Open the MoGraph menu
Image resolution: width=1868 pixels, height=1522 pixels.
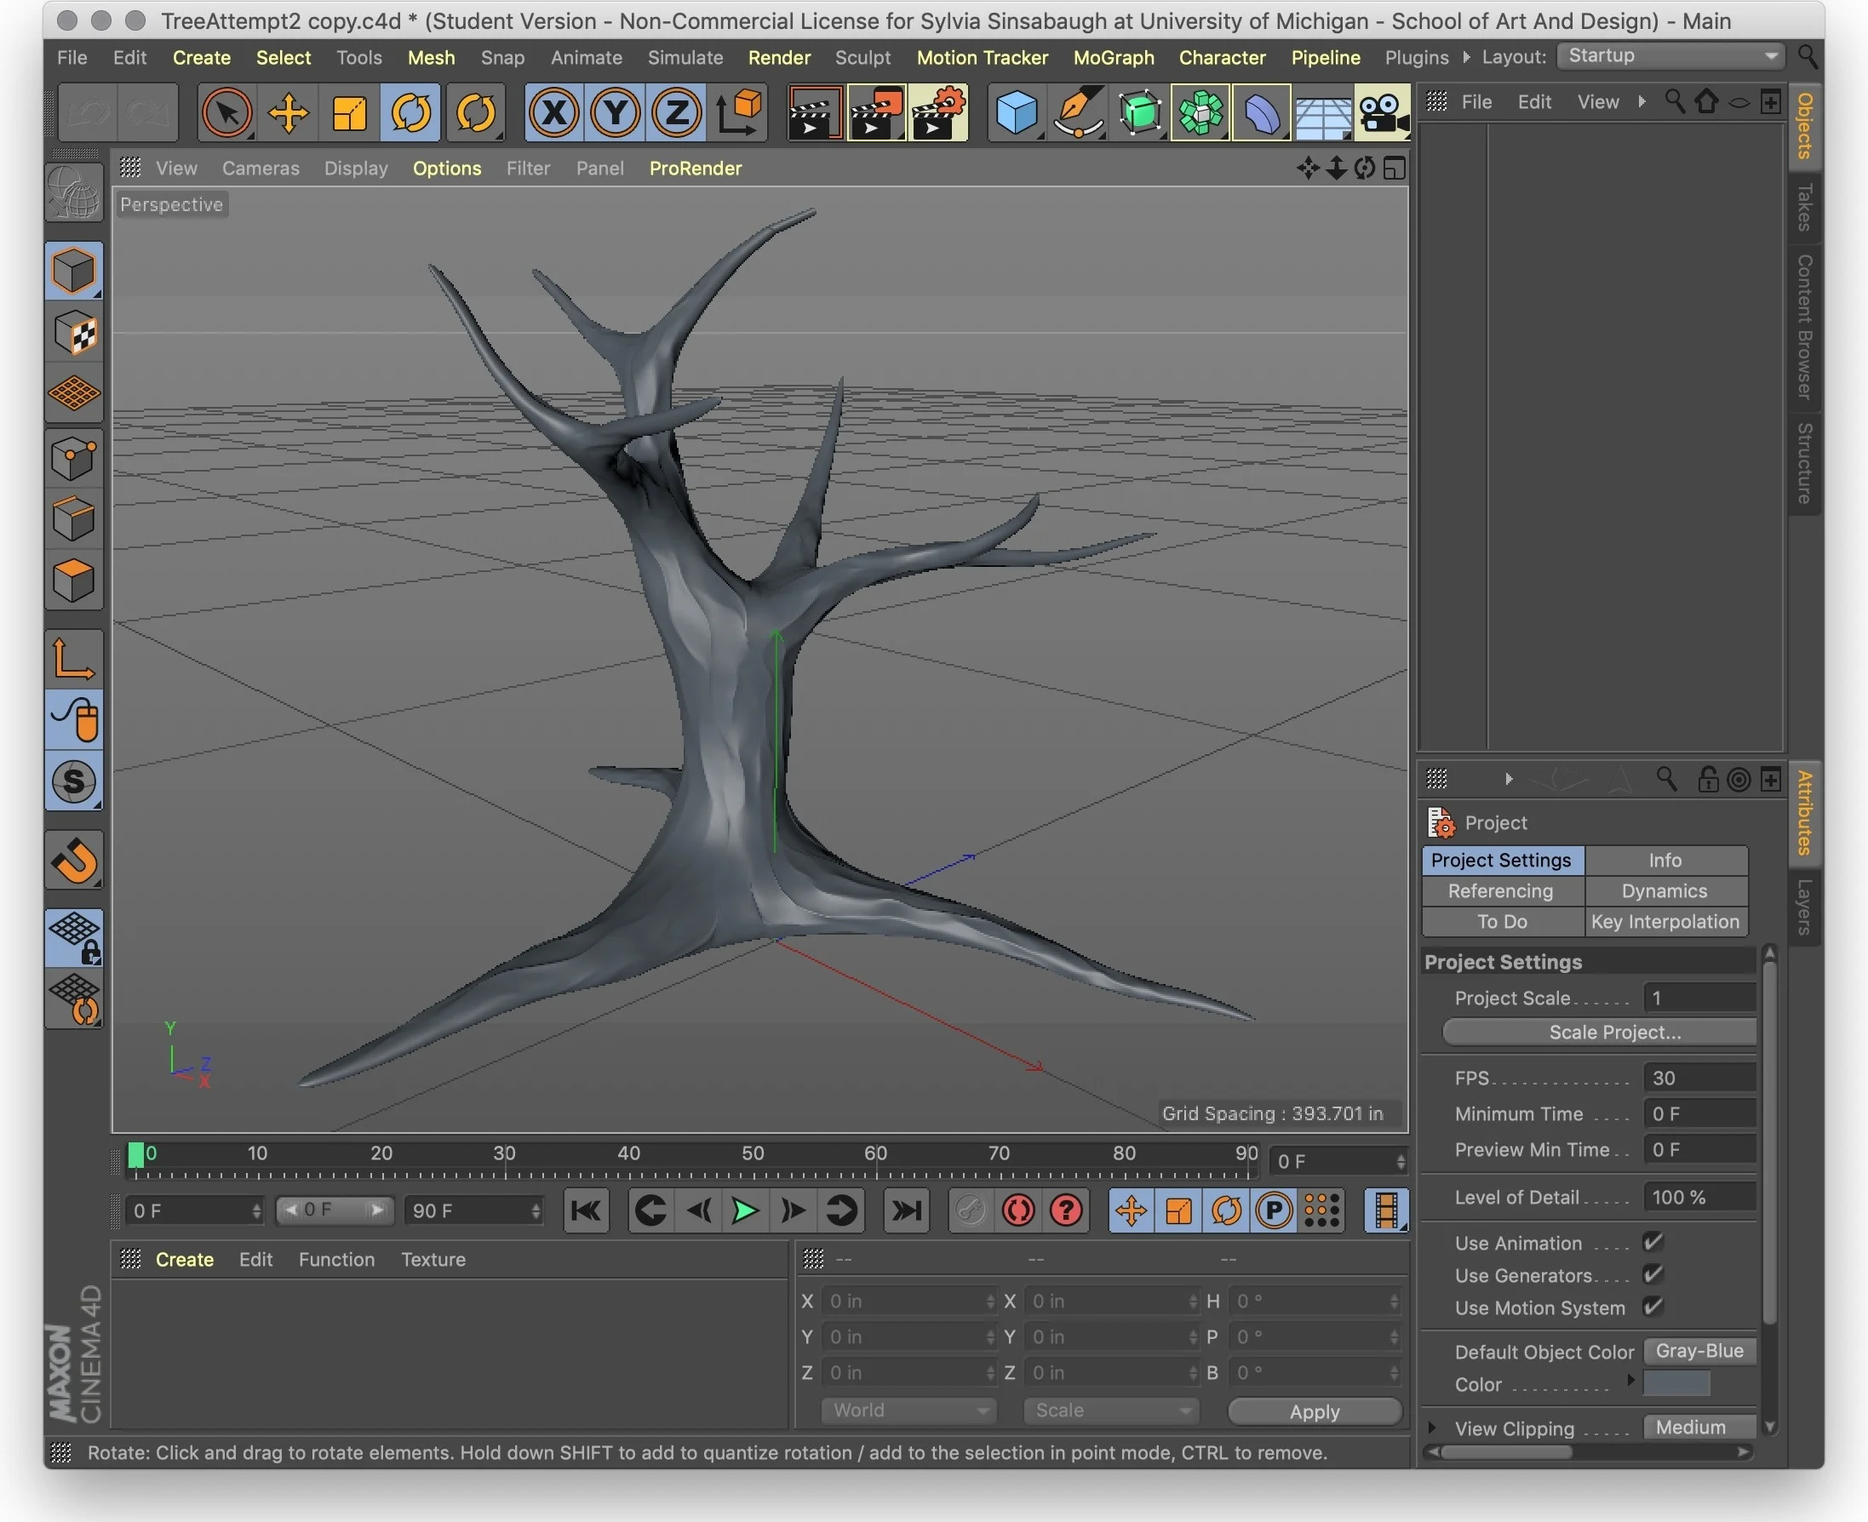1113,58
